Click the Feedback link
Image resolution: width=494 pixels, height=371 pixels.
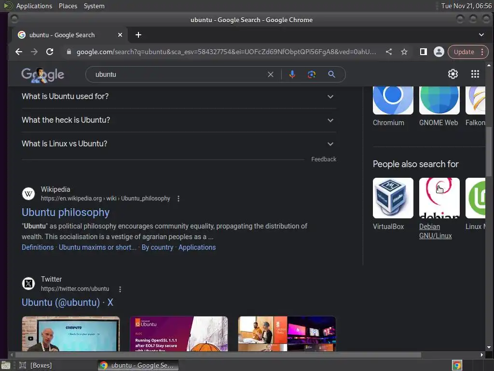tap(324, 159)
